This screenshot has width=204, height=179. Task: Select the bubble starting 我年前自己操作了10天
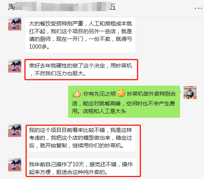pyautogui.click(x=81, y=168)
